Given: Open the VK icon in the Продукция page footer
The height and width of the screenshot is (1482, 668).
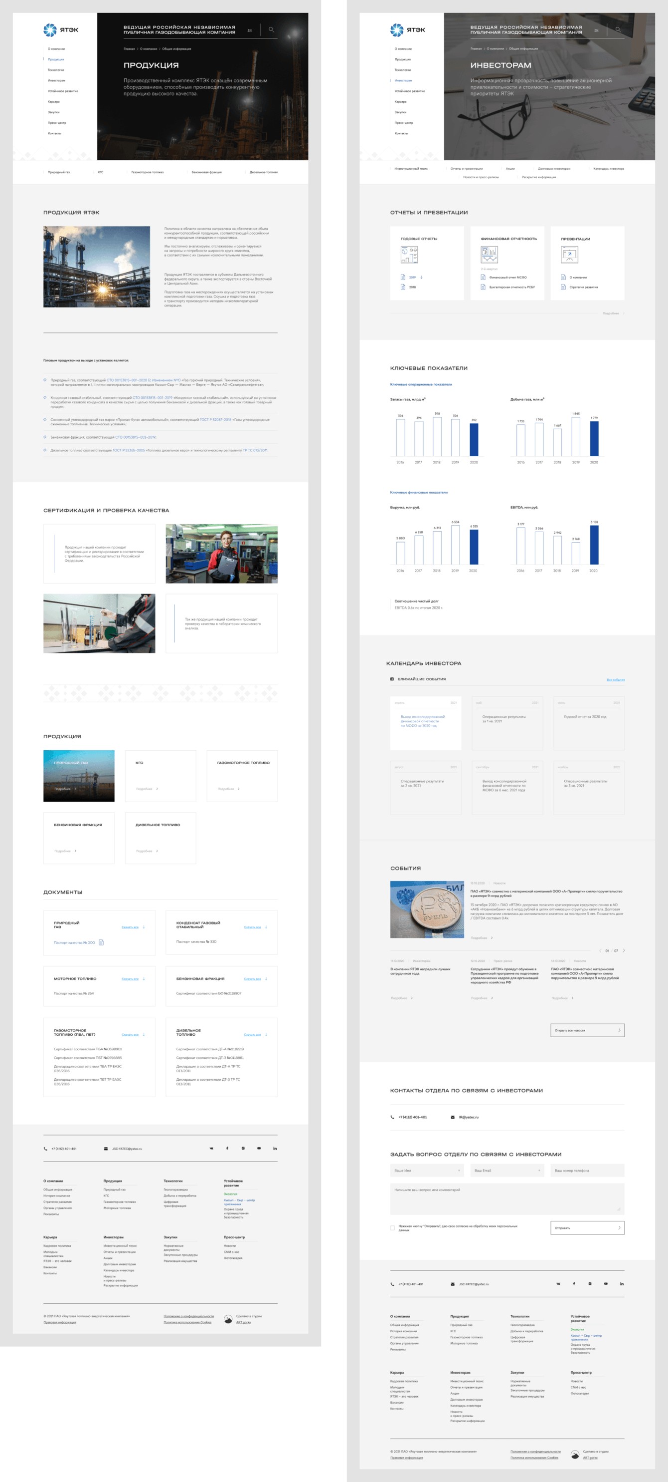Looking at the screenshot, I should click(x=211, y=1149).
